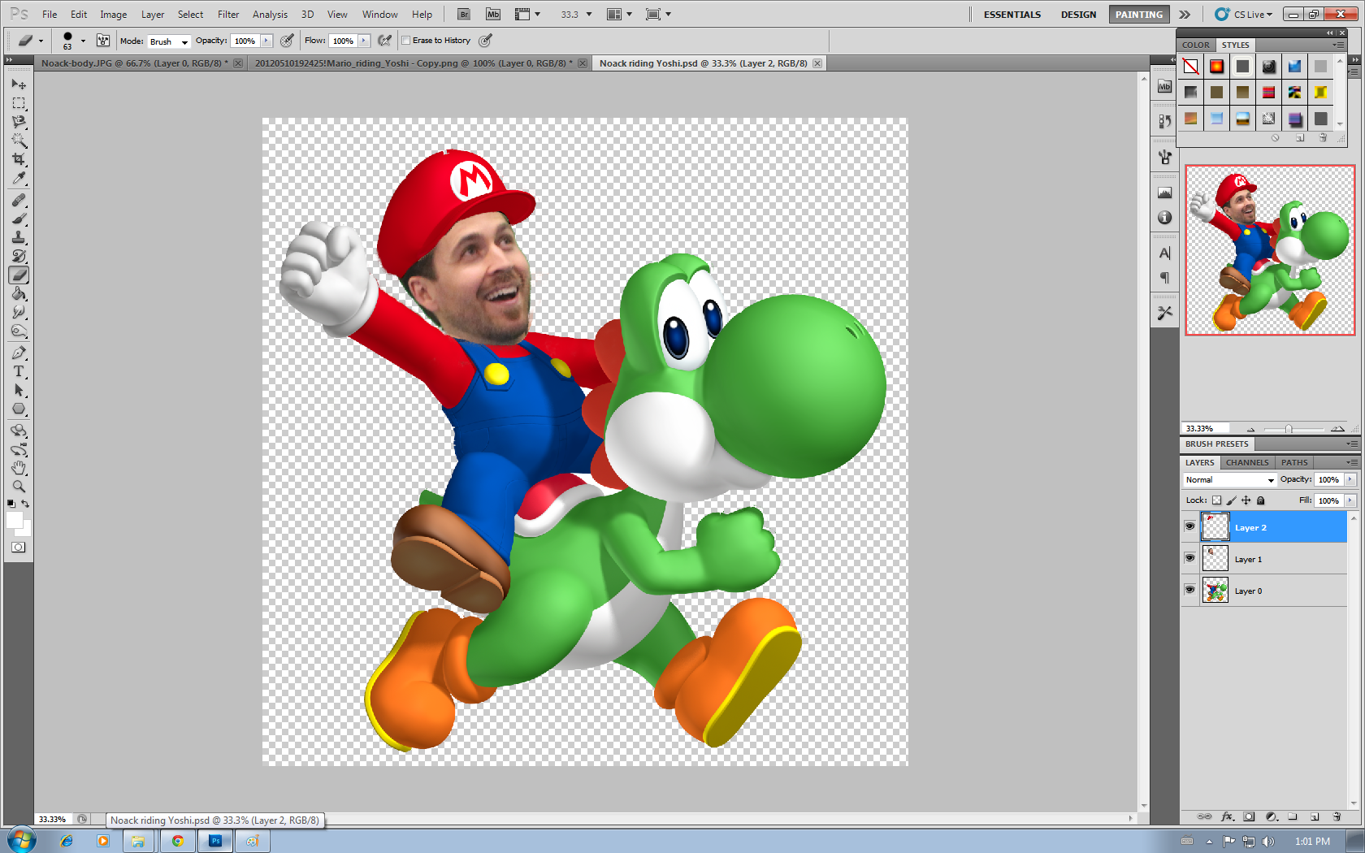Show more workspaces chevron
This screenshot has height=853, width=1365.
[1185, 14]
